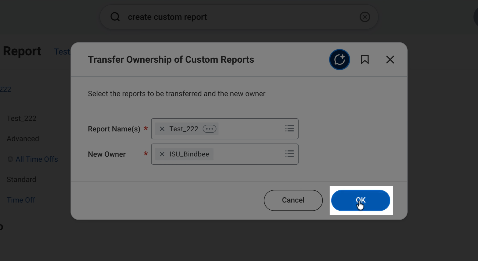Remove the Test_222 report selection
478x261 pixels.
pyautogui.click(x=162, y=129)
